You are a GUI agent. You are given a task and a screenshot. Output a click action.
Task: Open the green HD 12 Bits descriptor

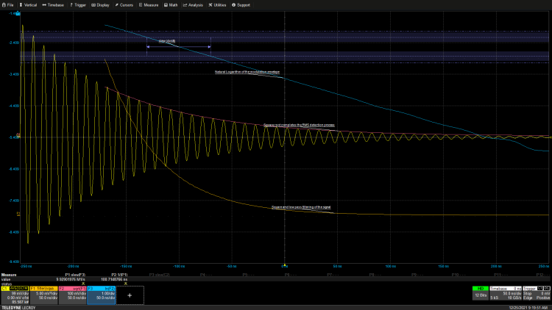pos(481,294)
